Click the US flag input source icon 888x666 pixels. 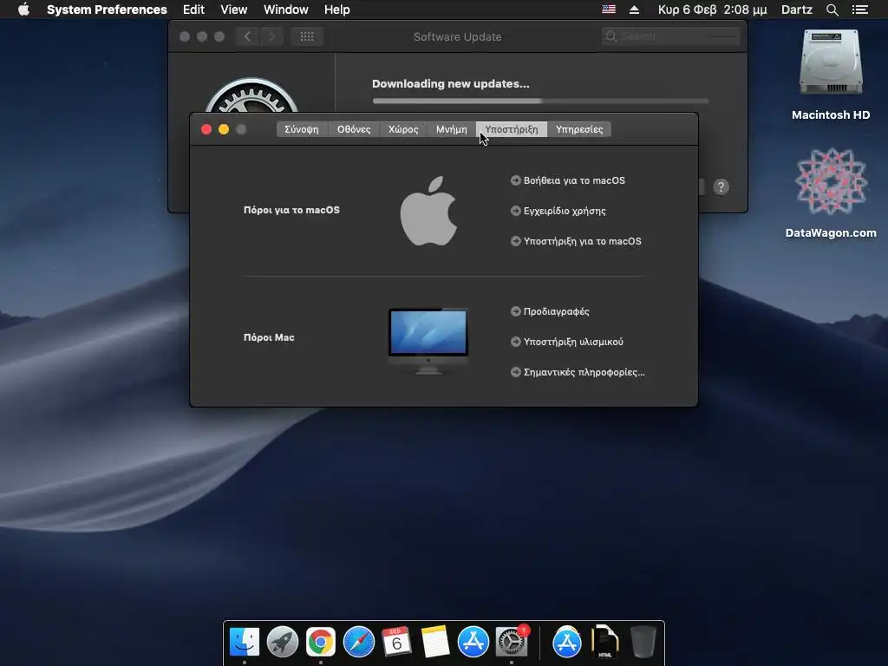[x=609, y=10]
